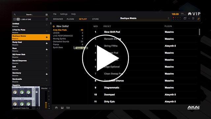211x119 pixels.
Task: Click the keyboard keys icon in bottom toolbar
Action: pyautogui.click(x=62, y=108)
